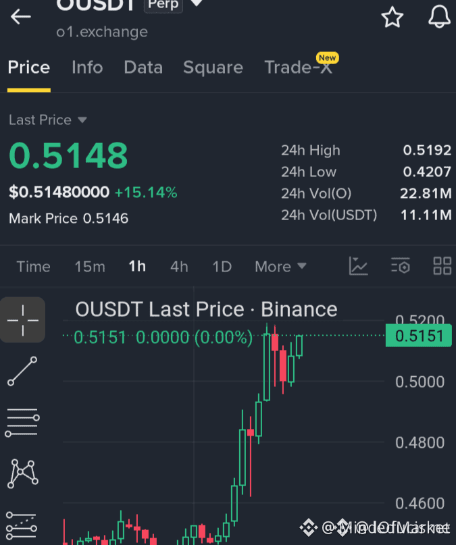Image resolution: width=456 pixels, height=545 pixels.
Task: Expand the More timeframes dropdown
Action: pyautogui.click(x=281, y=267)
